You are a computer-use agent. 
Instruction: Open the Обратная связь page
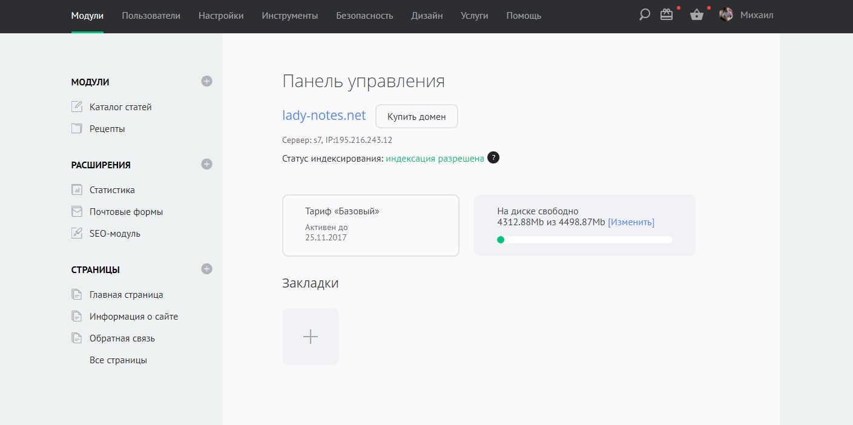click(122, 338)
